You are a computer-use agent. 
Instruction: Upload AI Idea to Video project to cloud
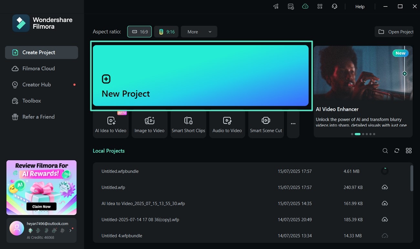click(384, 203)
